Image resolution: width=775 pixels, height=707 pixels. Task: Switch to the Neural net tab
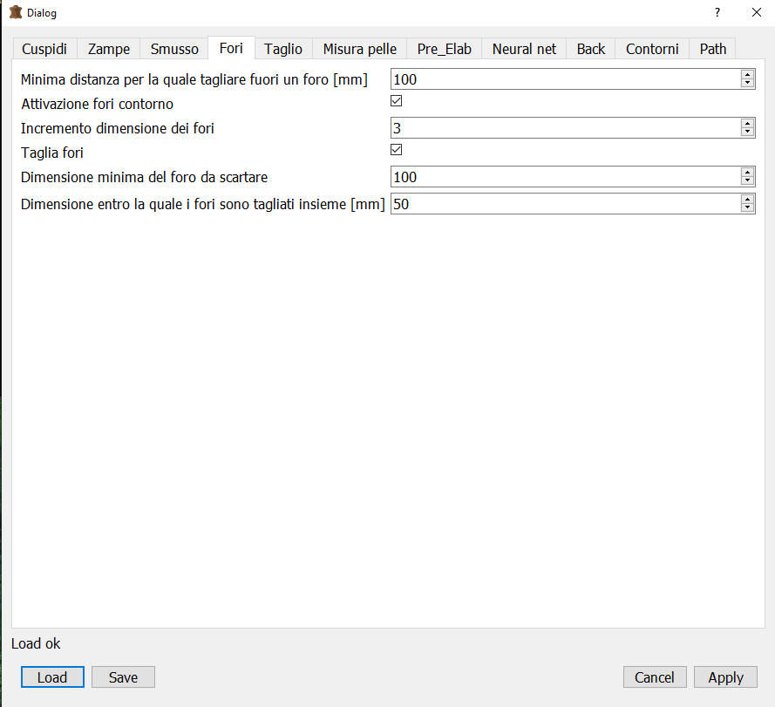tap(524, 49)
